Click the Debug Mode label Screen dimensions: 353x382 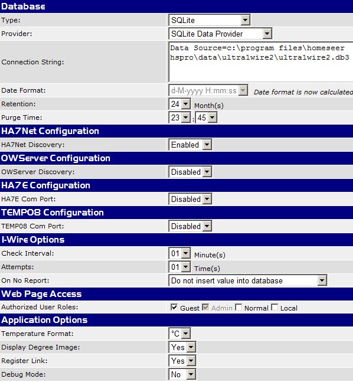click(x=24, y=374)
